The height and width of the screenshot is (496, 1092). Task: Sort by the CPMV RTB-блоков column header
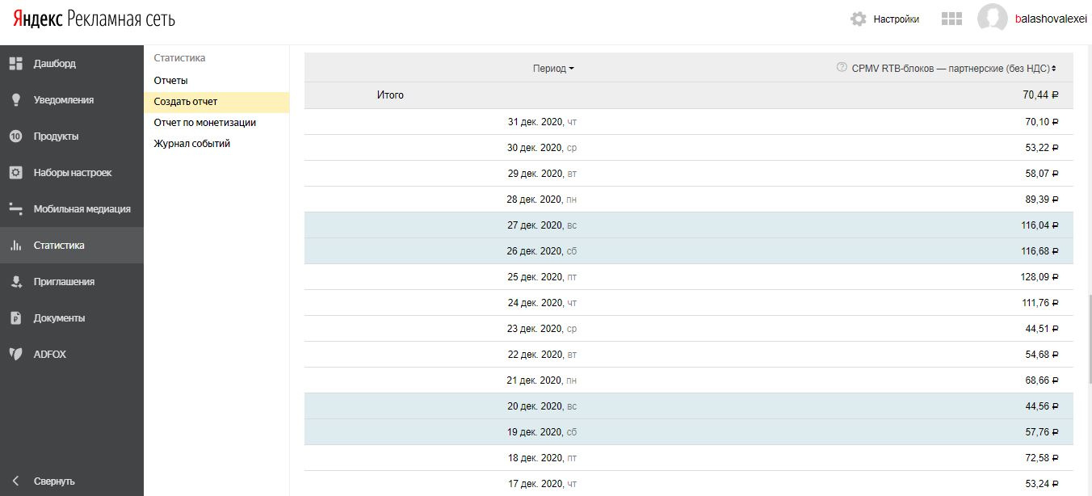point(953,69)
